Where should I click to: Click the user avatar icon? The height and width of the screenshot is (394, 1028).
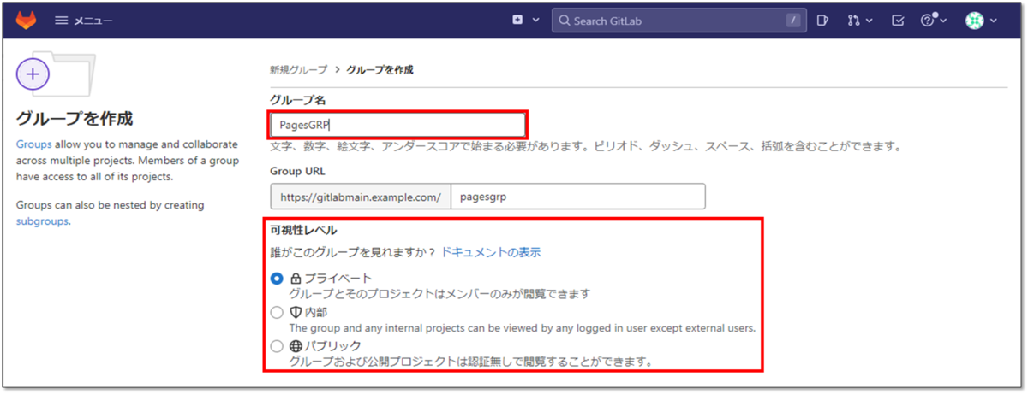(975, 21)
